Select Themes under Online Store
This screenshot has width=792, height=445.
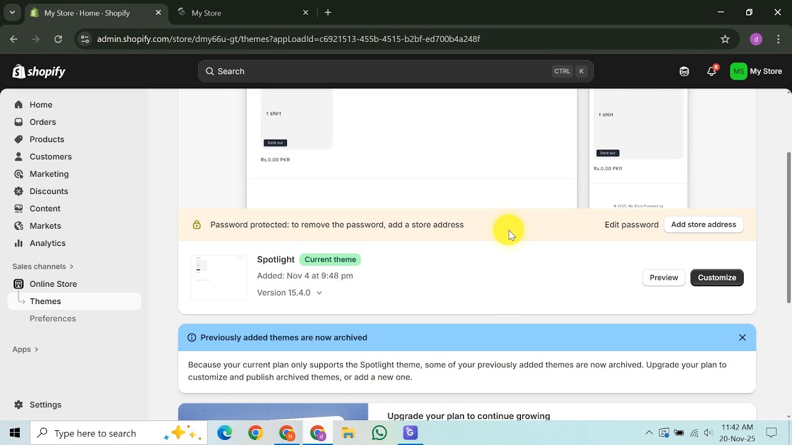pyautogui.click(x=74, y=301)
